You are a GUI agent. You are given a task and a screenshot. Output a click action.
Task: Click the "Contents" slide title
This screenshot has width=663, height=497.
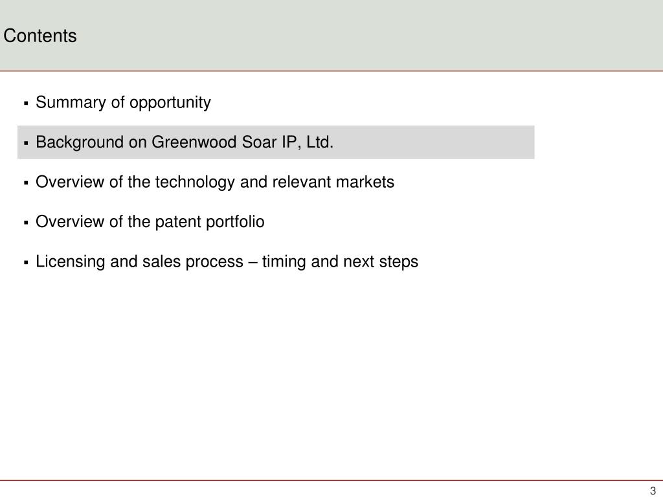(40, 36)
